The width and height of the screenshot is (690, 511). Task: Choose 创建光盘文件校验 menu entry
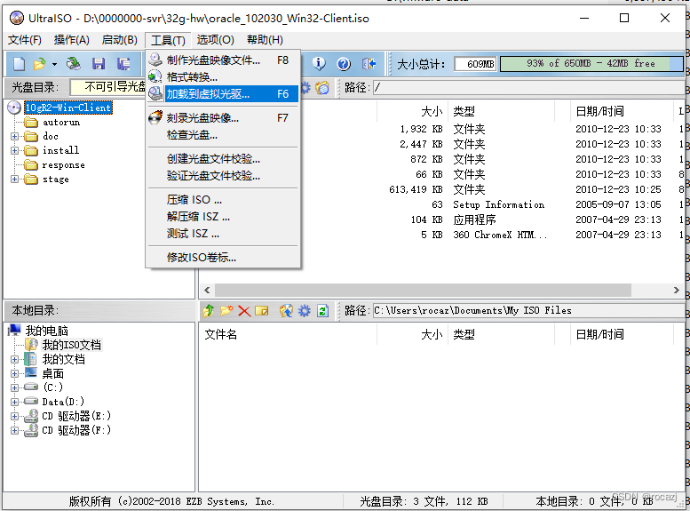coord(223,158)
